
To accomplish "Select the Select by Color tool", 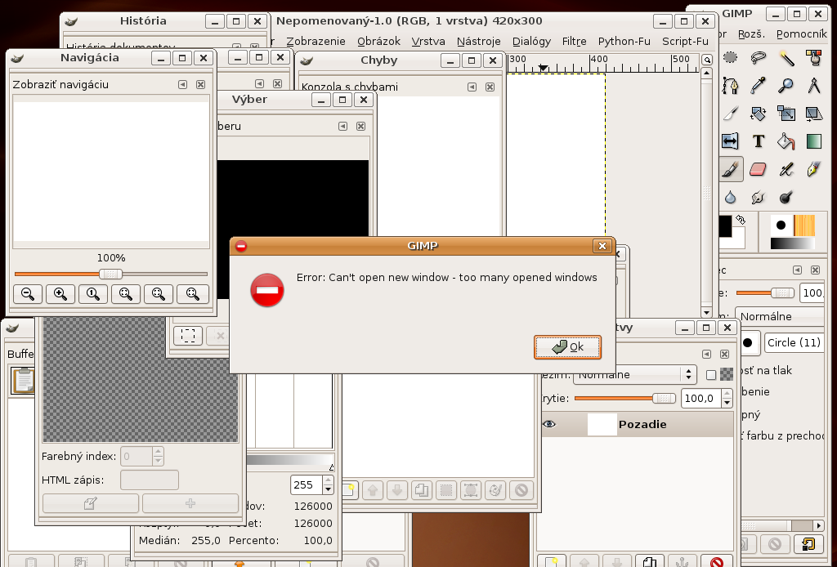I will click(x=813, y=57).
